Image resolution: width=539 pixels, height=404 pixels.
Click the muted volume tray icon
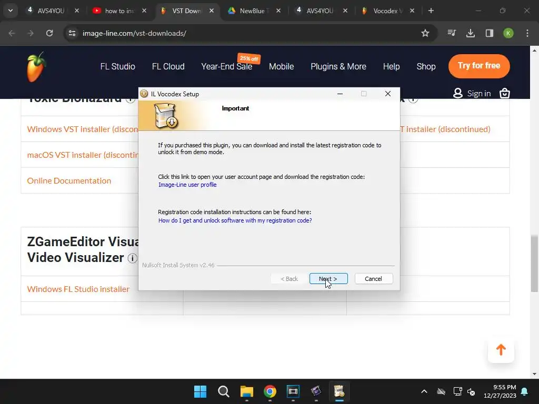pos(471,391)
